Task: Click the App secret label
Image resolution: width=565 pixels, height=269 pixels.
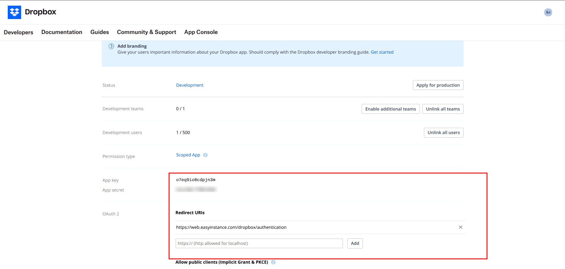Action: (x=113, y=190)
